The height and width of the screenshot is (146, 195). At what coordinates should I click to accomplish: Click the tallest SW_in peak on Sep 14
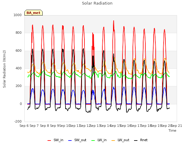pyautogui.click(x=114, y=21)
